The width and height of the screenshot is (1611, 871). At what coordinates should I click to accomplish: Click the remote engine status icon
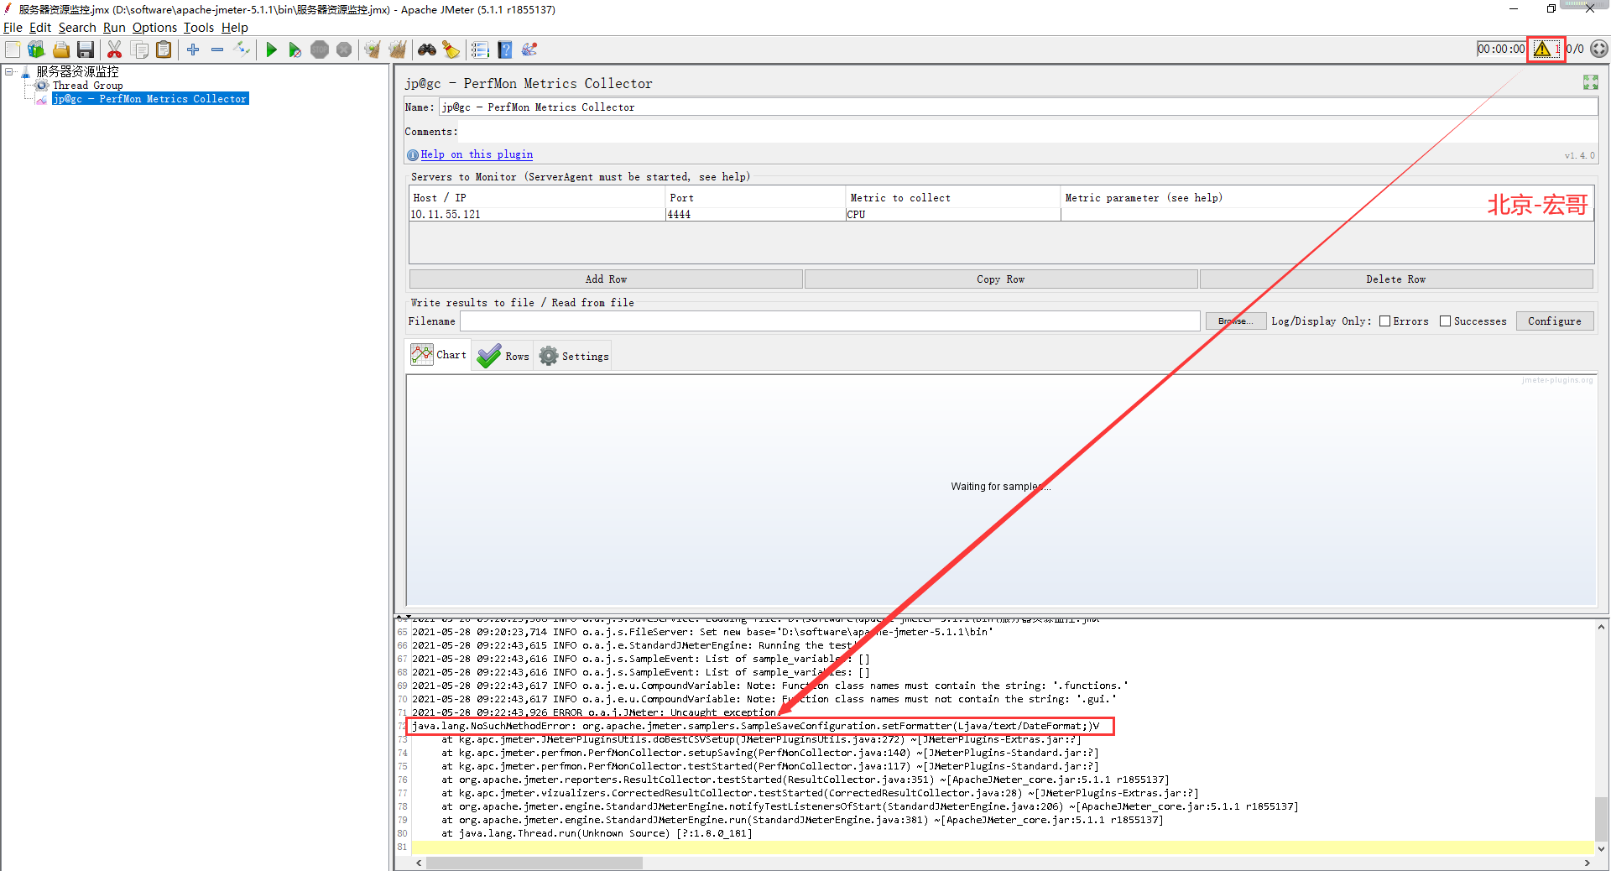point(1599,49)
